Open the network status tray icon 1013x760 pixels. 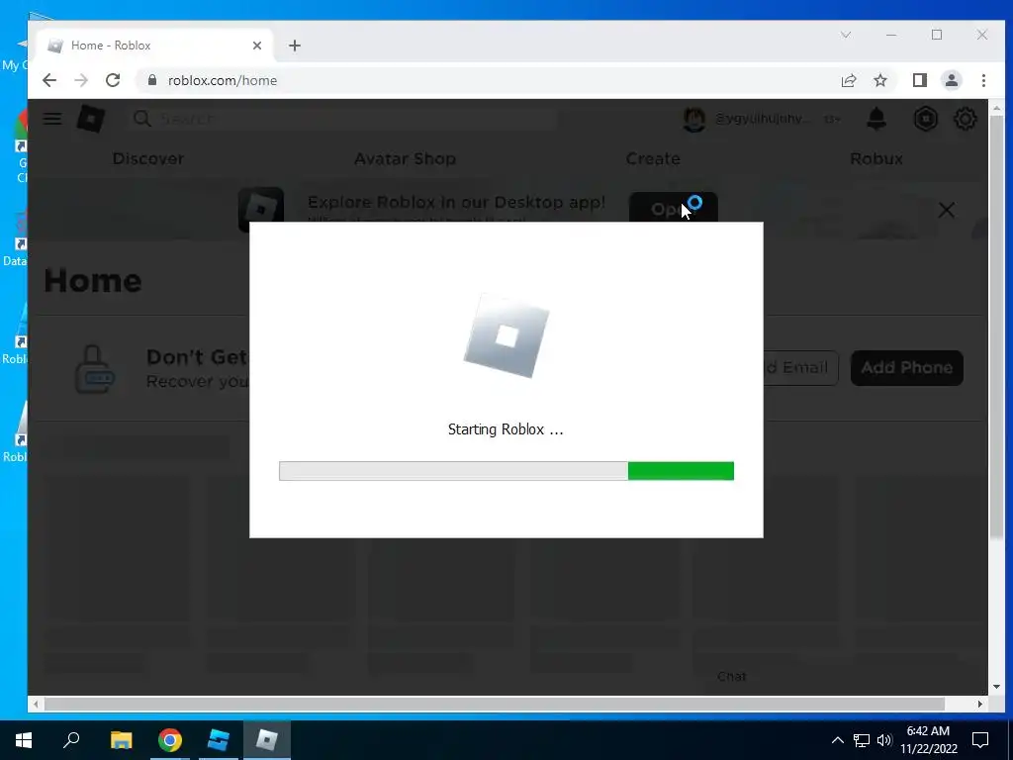pos(862,740)
